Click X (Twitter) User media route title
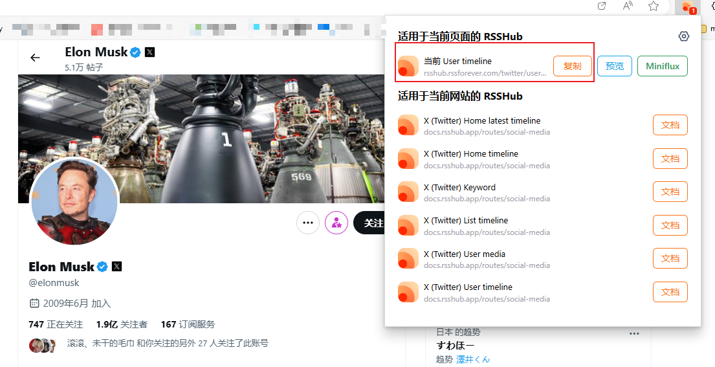 coord(464,254)
